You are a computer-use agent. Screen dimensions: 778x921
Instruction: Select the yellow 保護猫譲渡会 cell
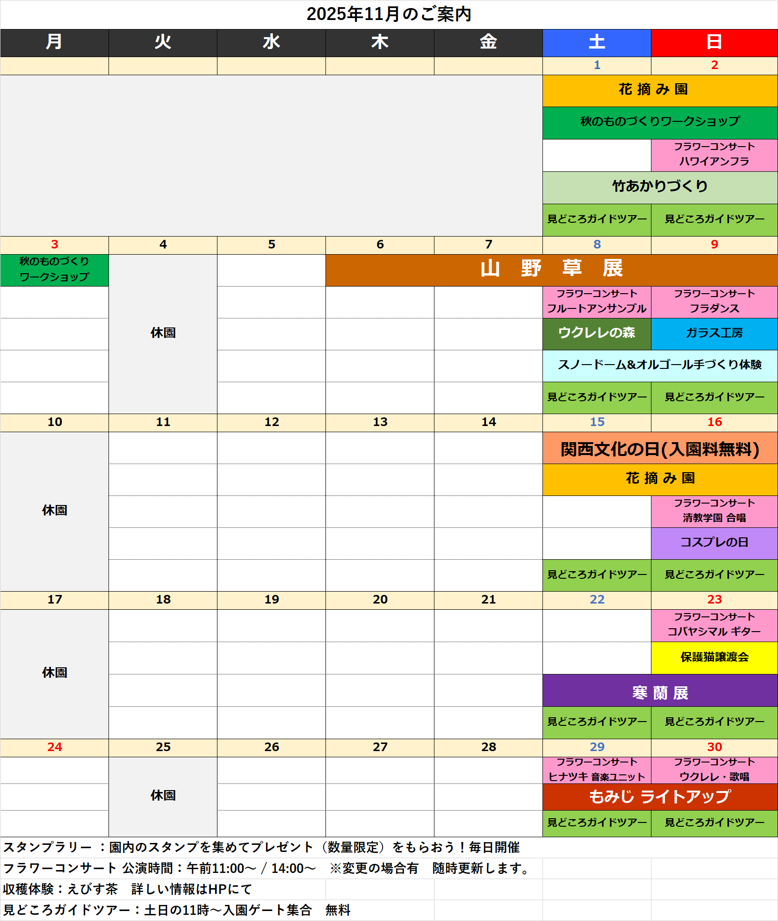(x=714, y=657)
